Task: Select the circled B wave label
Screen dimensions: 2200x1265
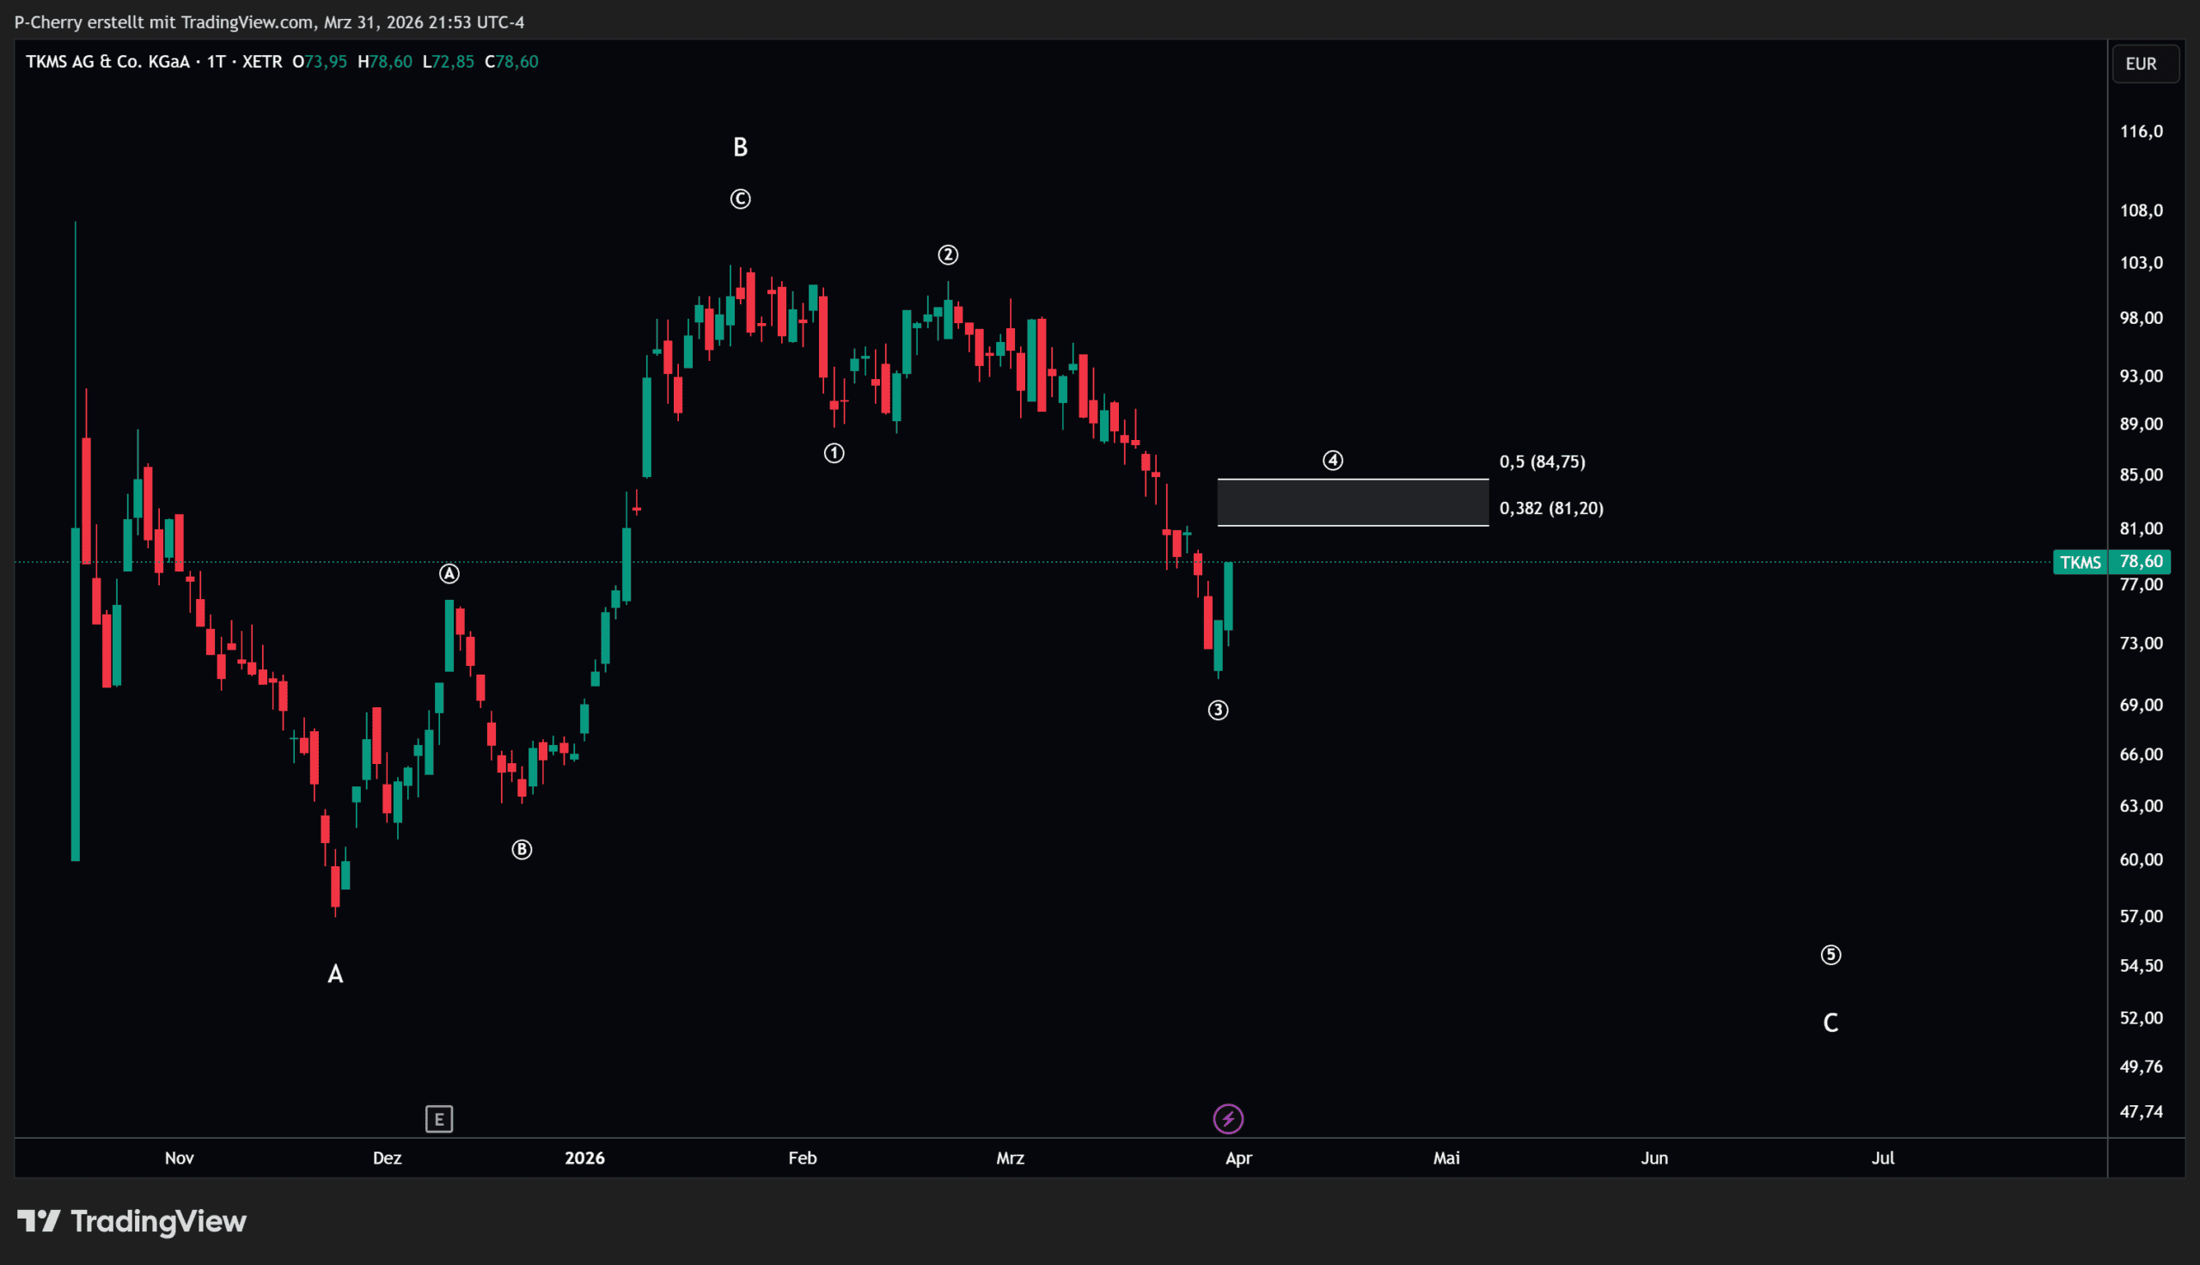Action: [521, 850]
